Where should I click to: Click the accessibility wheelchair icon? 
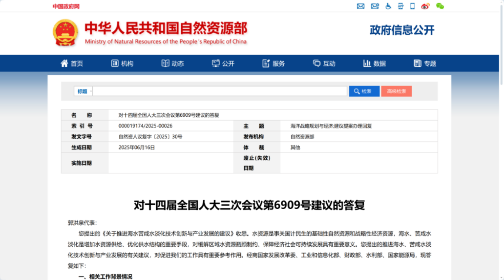tap(388, 6)
